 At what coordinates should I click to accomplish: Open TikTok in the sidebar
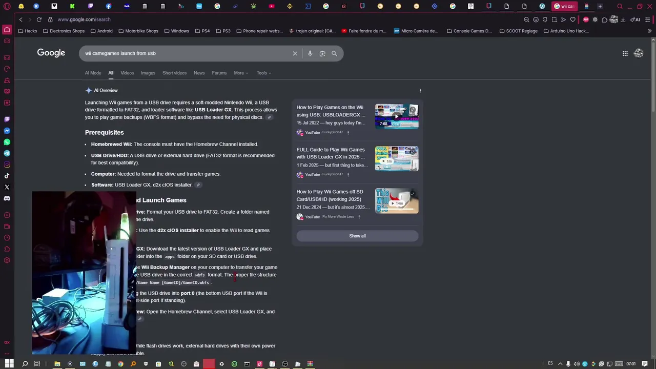[7, 176]
